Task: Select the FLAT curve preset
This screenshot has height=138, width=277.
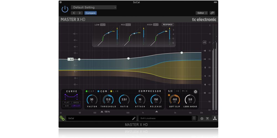Action: [x=67, y=102]
